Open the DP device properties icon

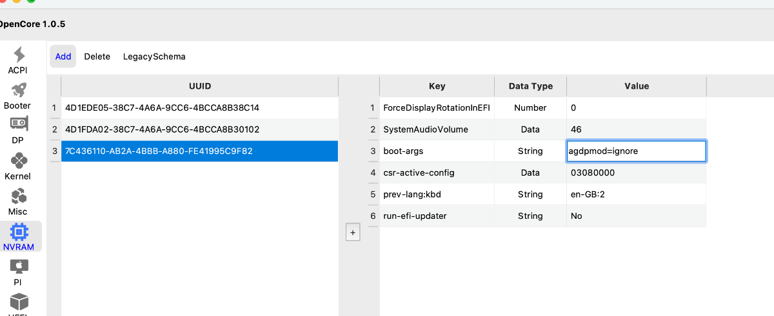(x=18, y=124)
